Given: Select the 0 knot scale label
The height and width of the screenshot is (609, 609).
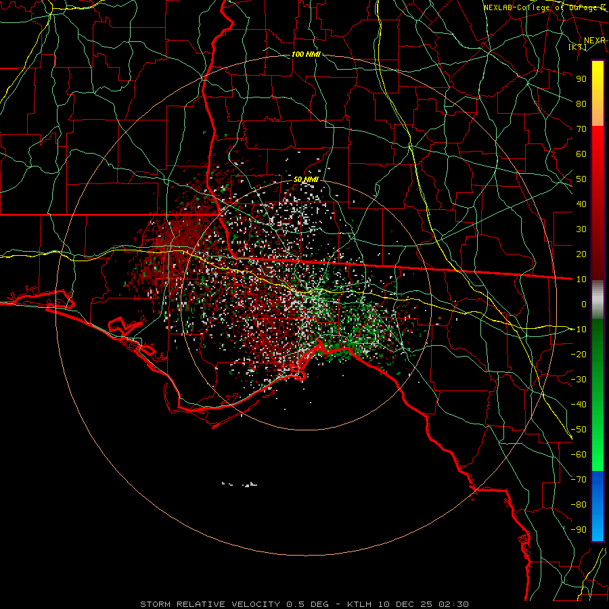Looking at the screenshot, I should pyautogui.click(x=584, y=304).
